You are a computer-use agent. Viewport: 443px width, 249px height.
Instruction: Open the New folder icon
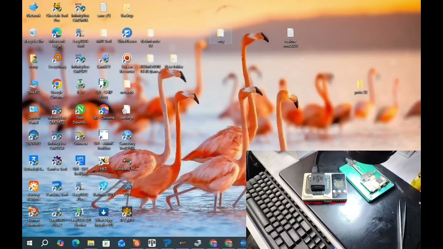point(173,61)
